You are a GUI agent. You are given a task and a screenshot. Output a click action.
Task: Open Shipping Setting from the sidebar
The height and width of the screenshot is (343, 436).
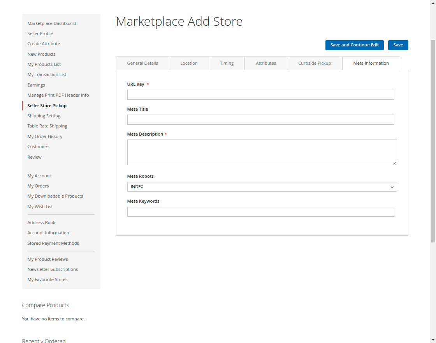44,115
